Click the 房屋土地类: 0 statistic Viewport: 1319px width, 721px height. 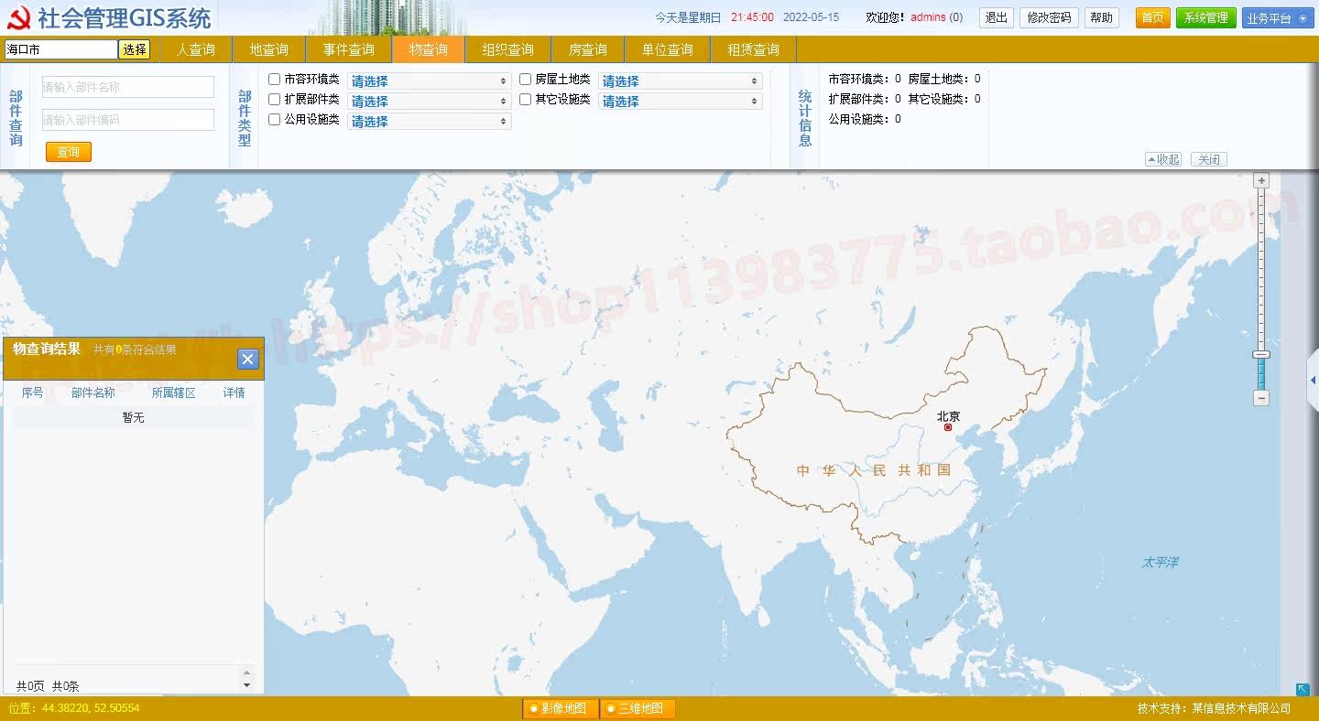(944, 80)
